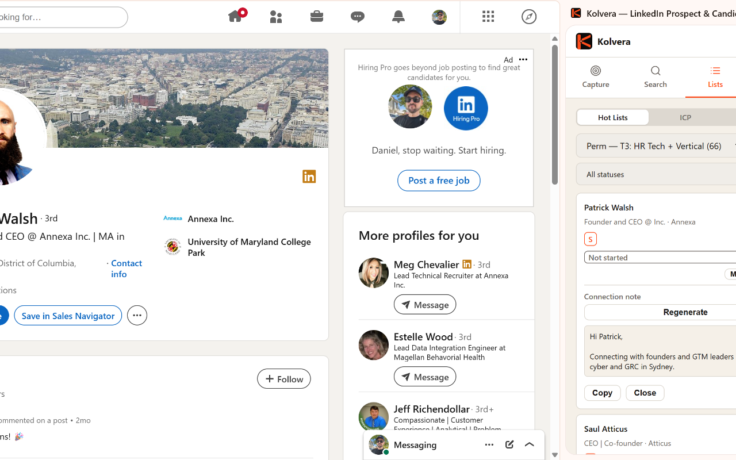Copy the connection note
This screenshot has height=460, width=736.
603,393
